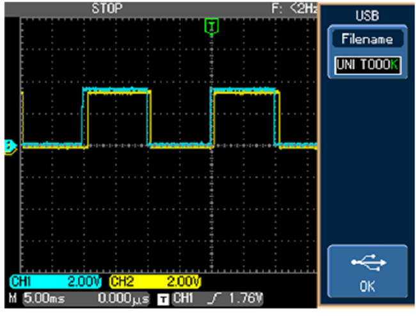416x316 pixels.
Task: Open the 1.76V trigger level setting
Action: (x=239, y=299)
